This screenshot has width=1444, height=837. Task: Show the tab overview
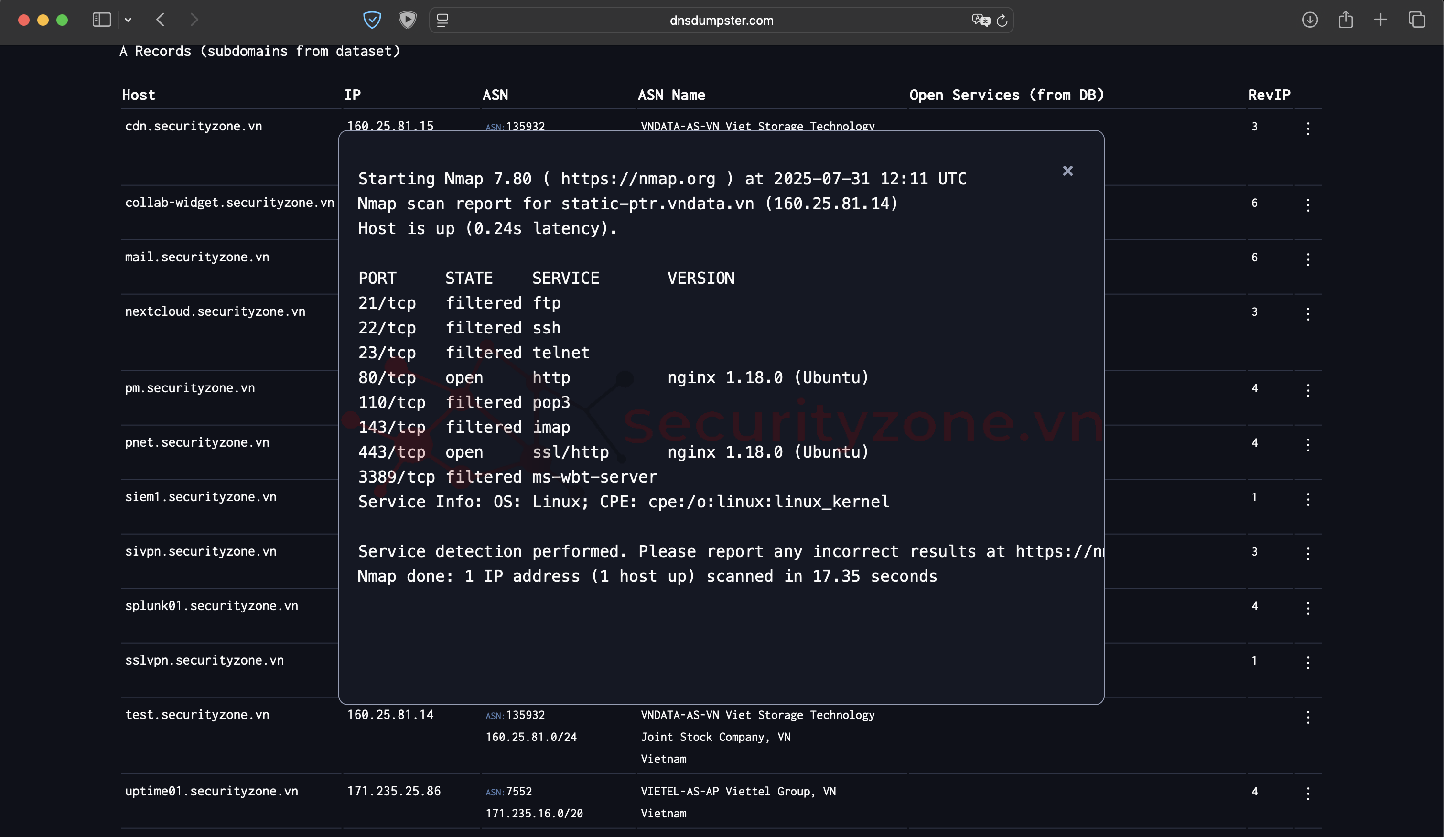[x=1416, y=20]
